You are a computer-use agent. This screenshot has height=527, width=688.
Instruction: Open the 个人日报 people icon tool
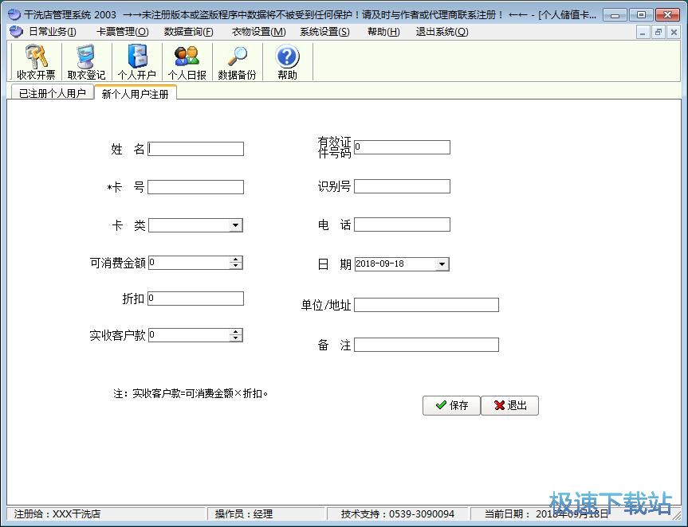click(x=187, y=62)
